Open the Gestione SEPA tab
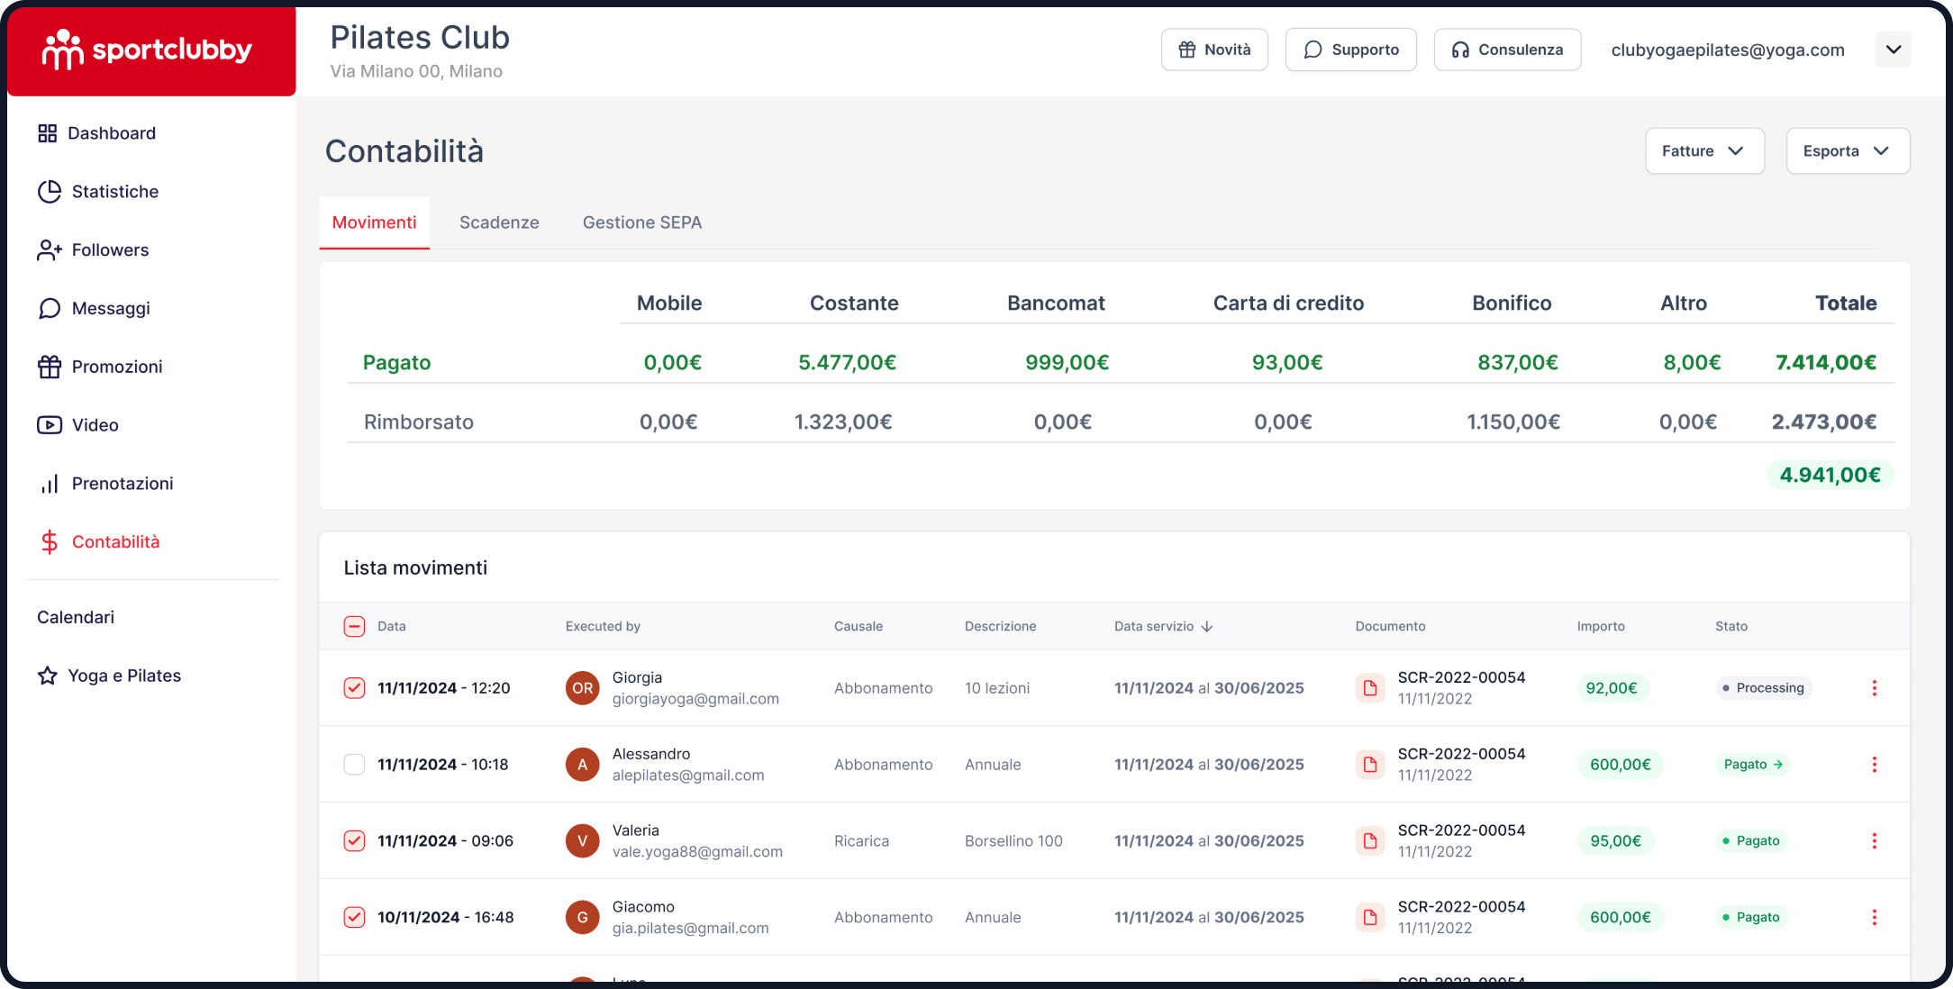Screen dimensions: 1953x989 [641, 222]
